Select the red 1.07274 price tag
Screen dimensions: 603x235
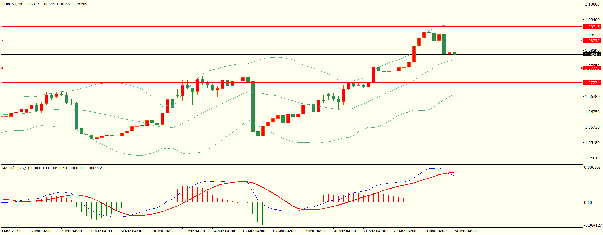592,83
